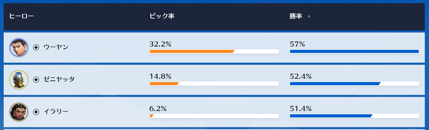Click the イラリー hero portrait
Screen dimensions: 429x130
click(19, 112)
